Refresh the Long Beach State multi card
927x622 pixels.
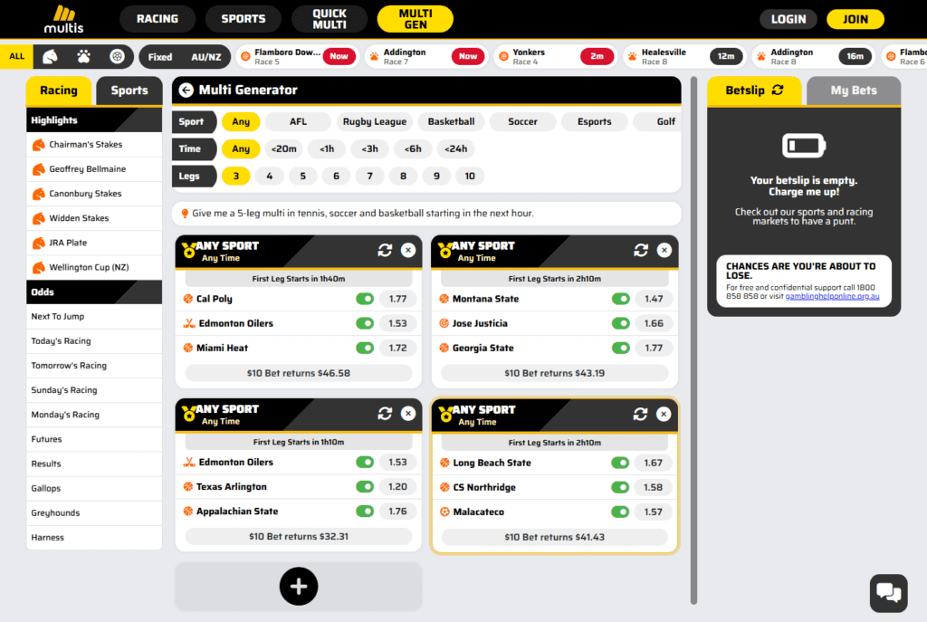coord(641,414)
